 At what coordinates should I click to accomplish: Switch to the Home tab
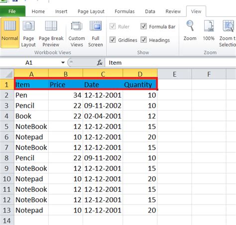pos(38,11)
